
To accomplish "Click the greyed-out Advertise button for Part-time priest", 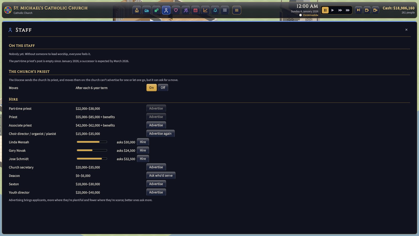I will [x=156, y=108].
